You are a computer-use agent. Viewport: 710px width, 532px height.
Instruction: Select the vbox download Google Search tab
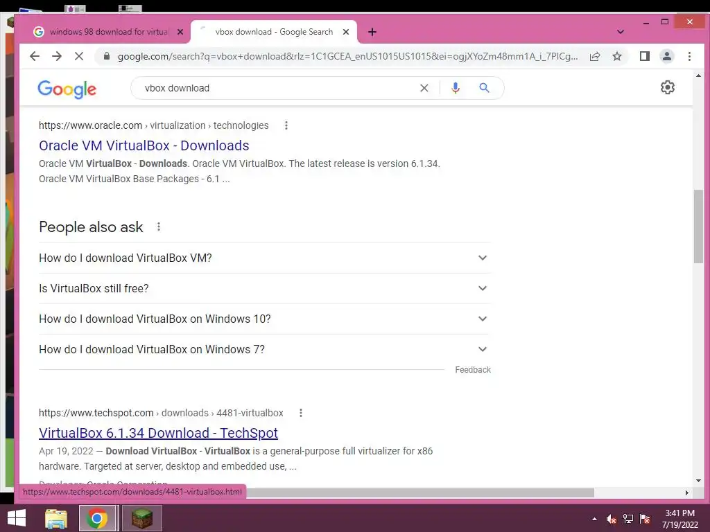point(274,32)
